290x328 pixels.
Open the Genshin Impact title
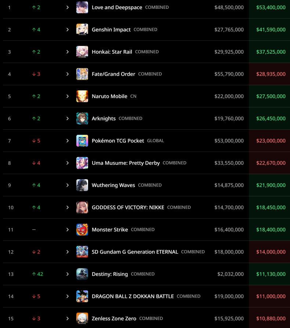[111, 30]
